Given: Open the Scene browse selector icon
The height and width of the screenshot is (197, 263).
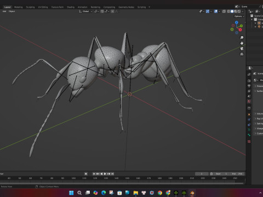Looking at the screenshot, I should pyautogui.click(x=237, y=7).
